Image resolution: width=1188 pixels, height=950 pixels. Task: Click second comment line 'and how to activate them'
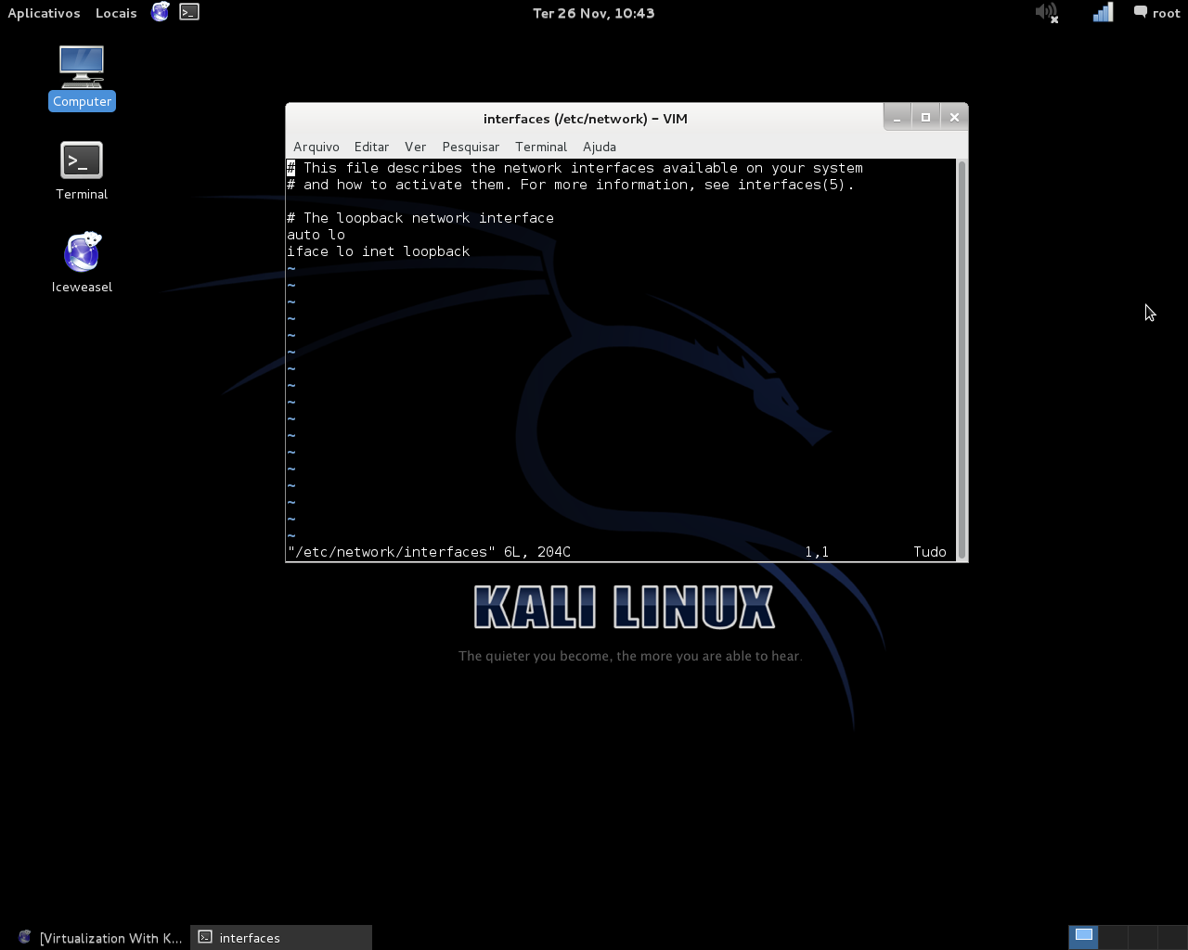point(570,185)
